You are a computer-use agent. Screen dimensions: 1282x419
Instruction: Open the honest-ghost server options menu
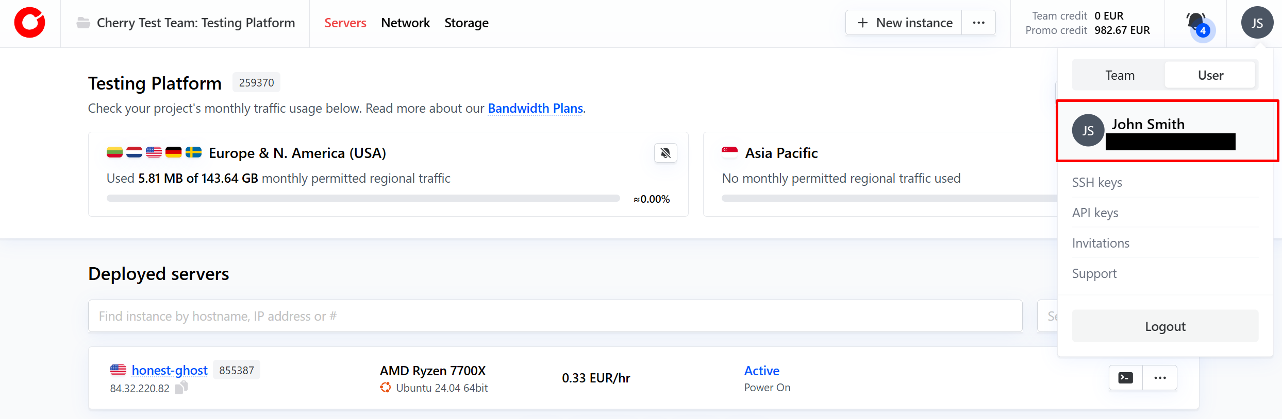point(1160,378)
